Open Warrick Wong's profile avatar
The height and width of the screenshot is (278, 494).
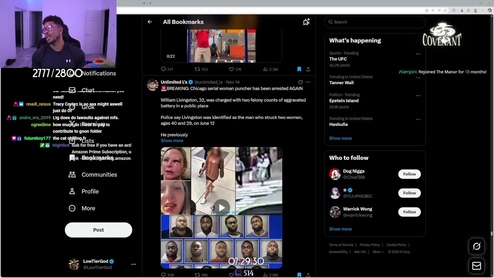(x=335, y=212)
